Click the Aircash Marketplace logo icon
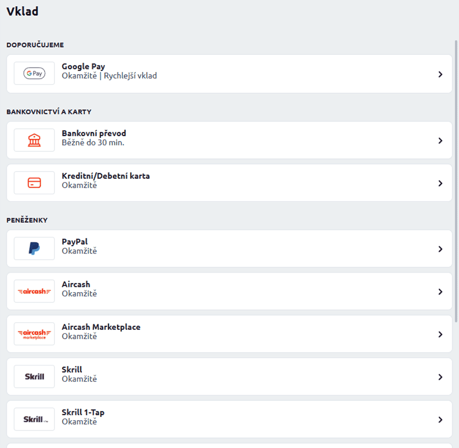The image size is (459, 448). pyautogui.click(x=34, y=334)
